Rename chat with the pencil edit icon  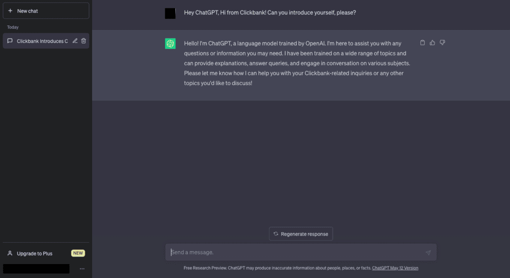point(75,41)
